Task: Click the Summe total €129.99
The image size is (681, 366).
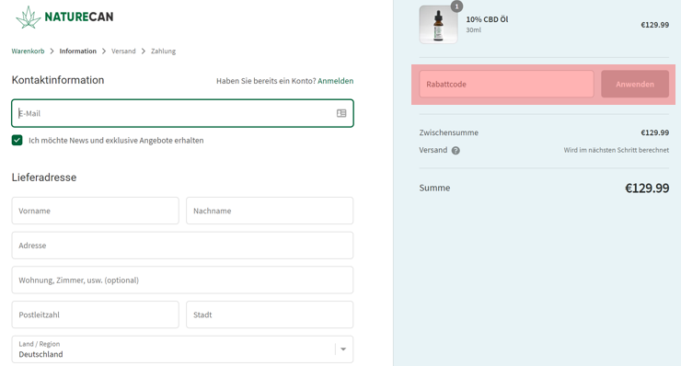Action: click(x=647, y=188)
